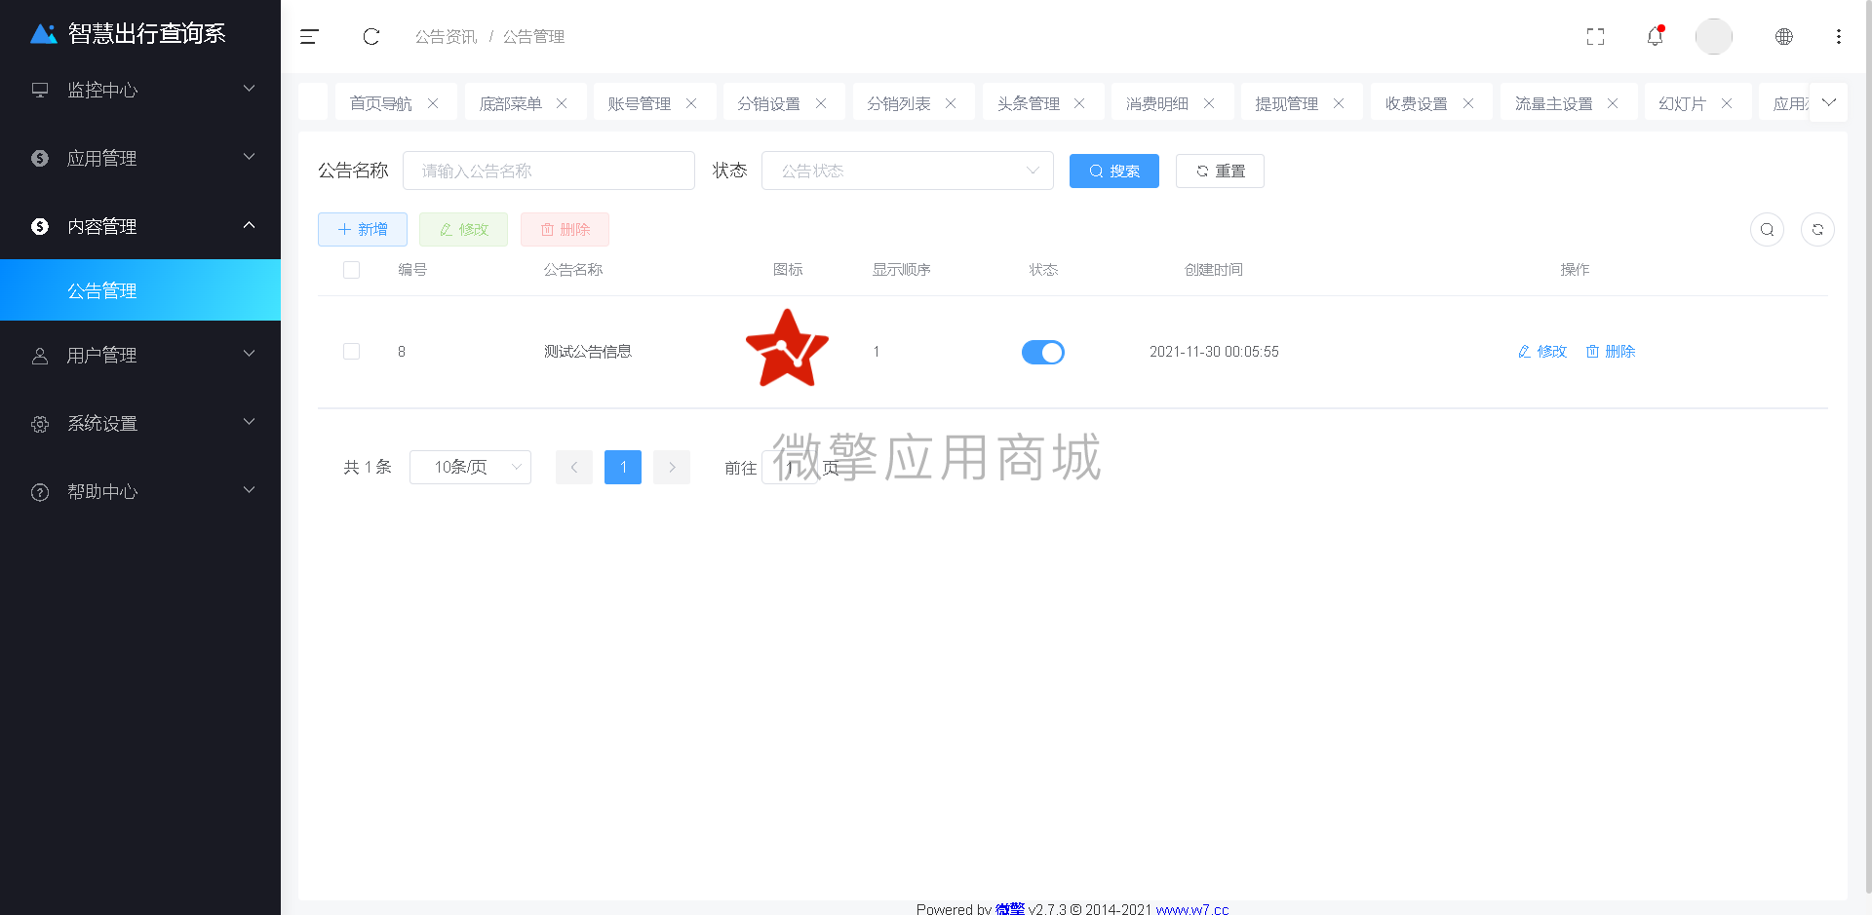Screen dimensions: 1872x915
Task: Click the globe language icon
Action: pos(1784,37)
